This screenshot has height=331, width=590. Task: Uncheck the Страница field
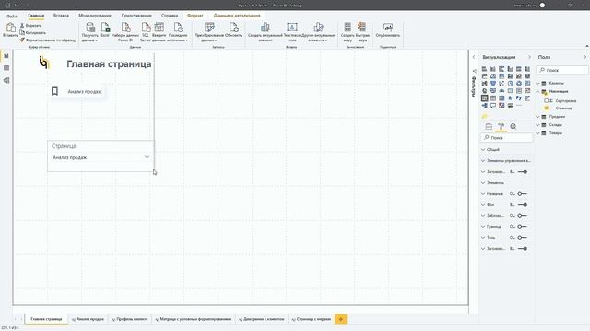click(x=547, y=108)
